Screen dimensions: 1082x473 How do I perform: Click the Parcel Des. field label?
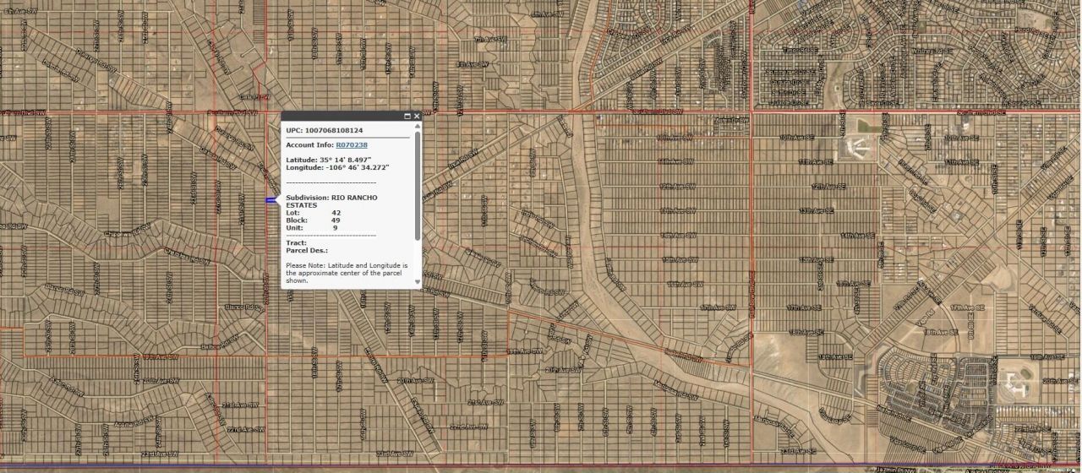pos(306,250)
